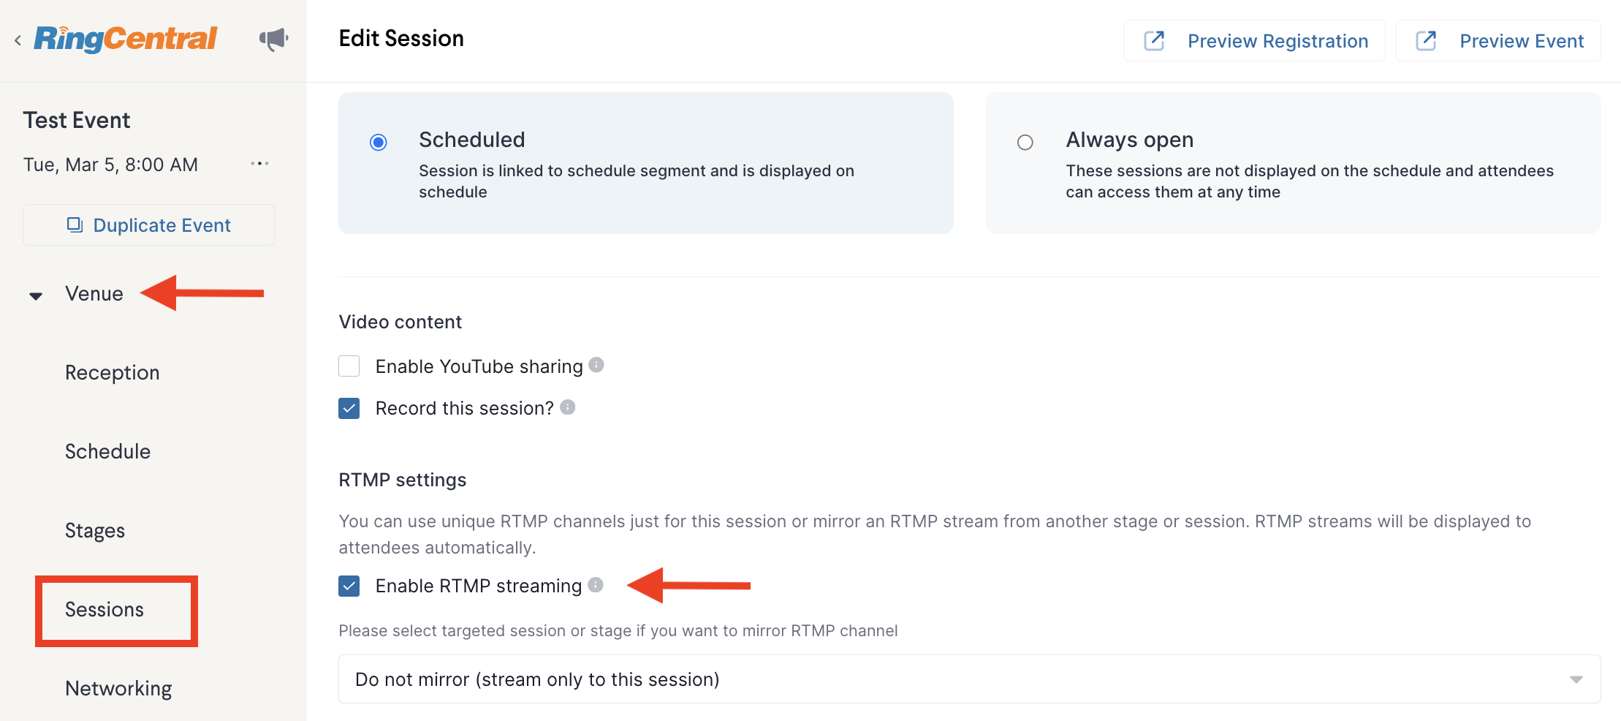Click the megaphone announcements icon

click(273, 39)
